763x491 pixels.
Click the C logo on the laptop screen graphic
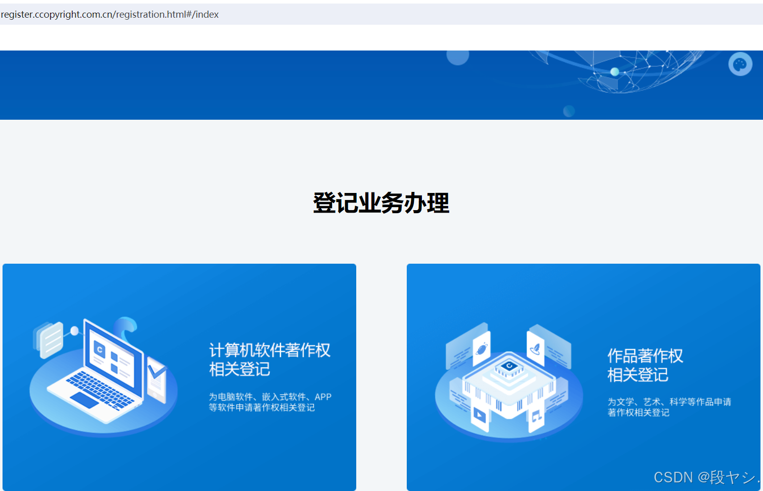pyautogui.click(x=100, y=349)
